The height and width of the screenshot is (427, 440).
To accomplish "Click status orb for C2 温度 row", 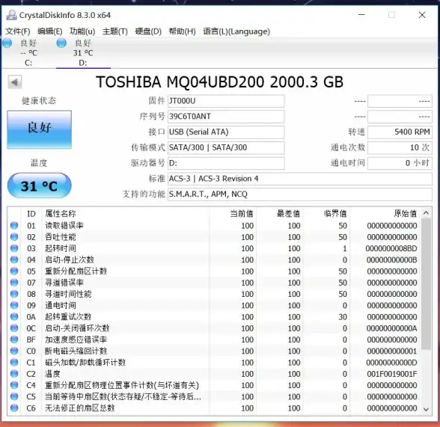I will click(14, 374).
